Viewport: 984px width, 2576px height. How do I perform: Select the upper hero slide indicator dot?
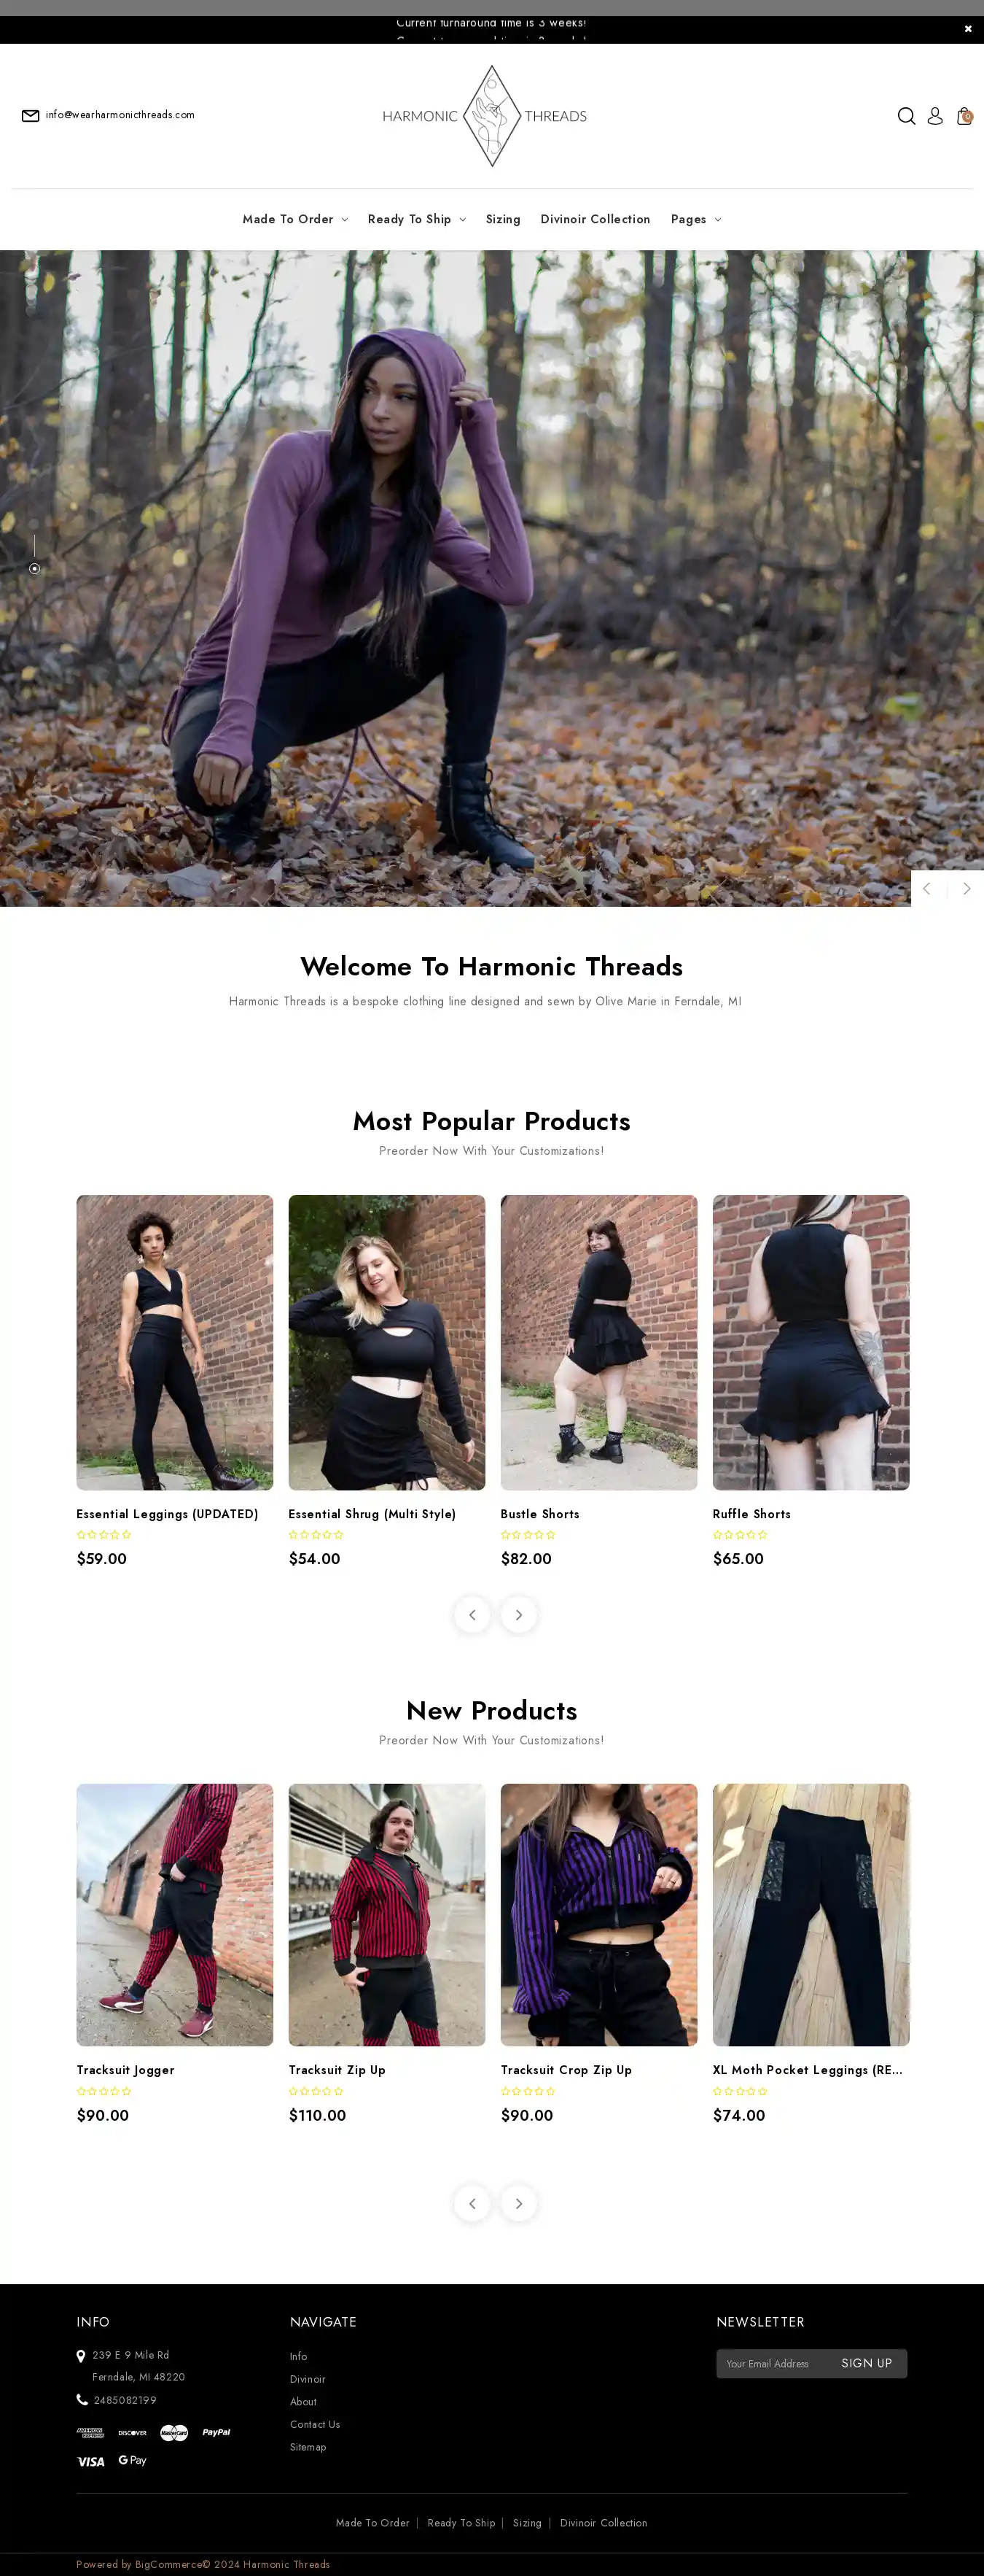[34, 524]
